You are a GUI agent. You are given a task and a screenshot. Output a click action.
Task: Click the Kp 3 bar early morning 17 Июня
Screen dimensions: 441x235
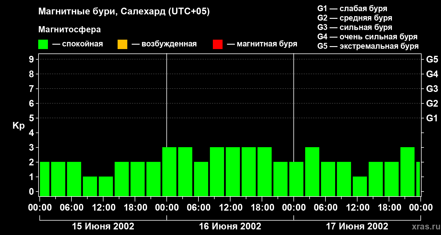(312, 172)
